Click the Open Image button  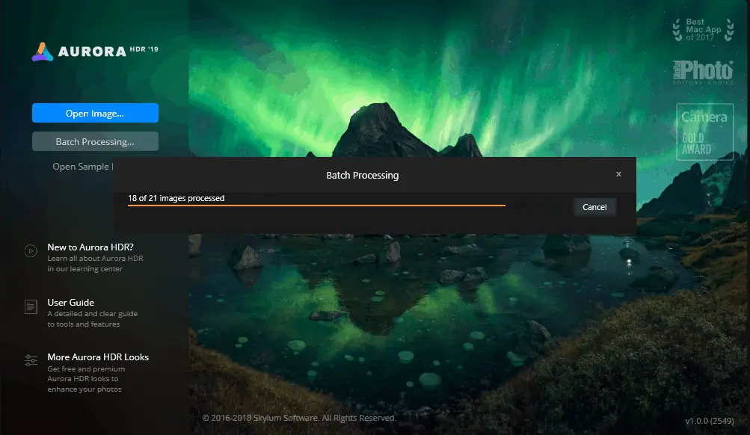pos(95,113)
